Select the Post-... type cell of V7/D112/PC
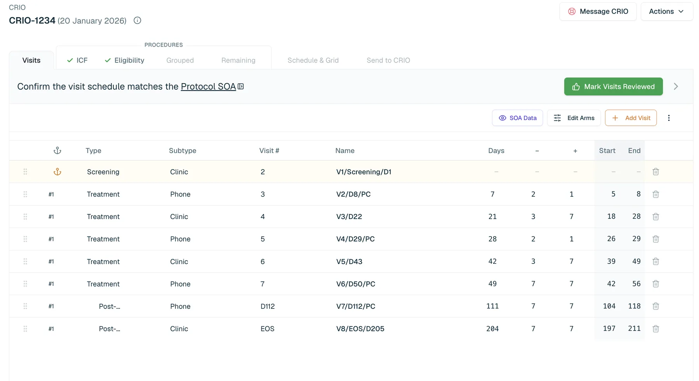 (110, 306)
